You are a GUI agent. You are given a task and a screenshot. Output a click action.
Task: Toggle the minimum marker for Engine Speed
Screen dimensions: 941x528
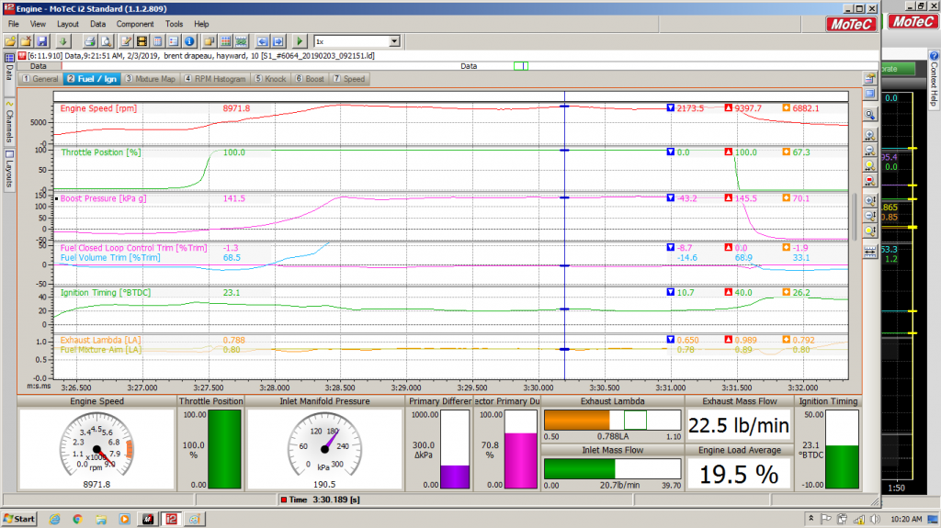pos(670,108)
